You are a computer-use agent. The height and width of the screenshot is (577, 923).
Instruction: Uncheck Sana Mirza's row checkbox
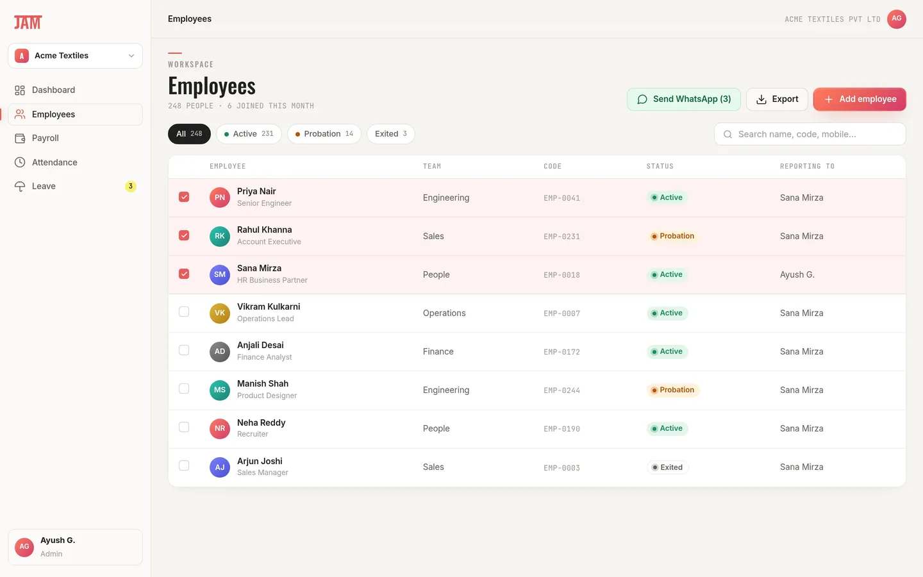tap(184, 274)
